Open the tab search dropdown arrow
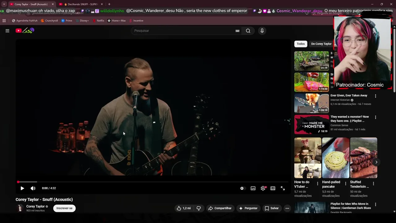Screen dimensions: 396x223 coord(4,4)
